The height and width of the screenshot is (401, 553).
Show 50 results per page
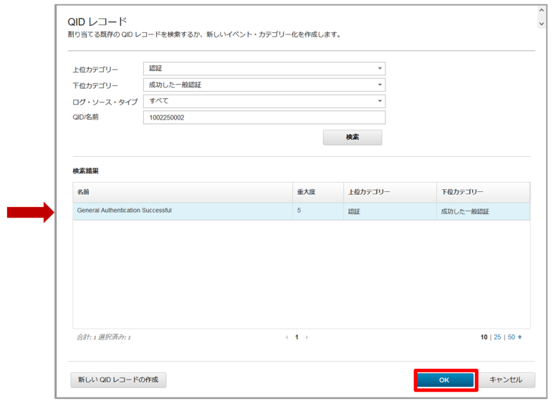pyautogui.click(x=511, y=337)
